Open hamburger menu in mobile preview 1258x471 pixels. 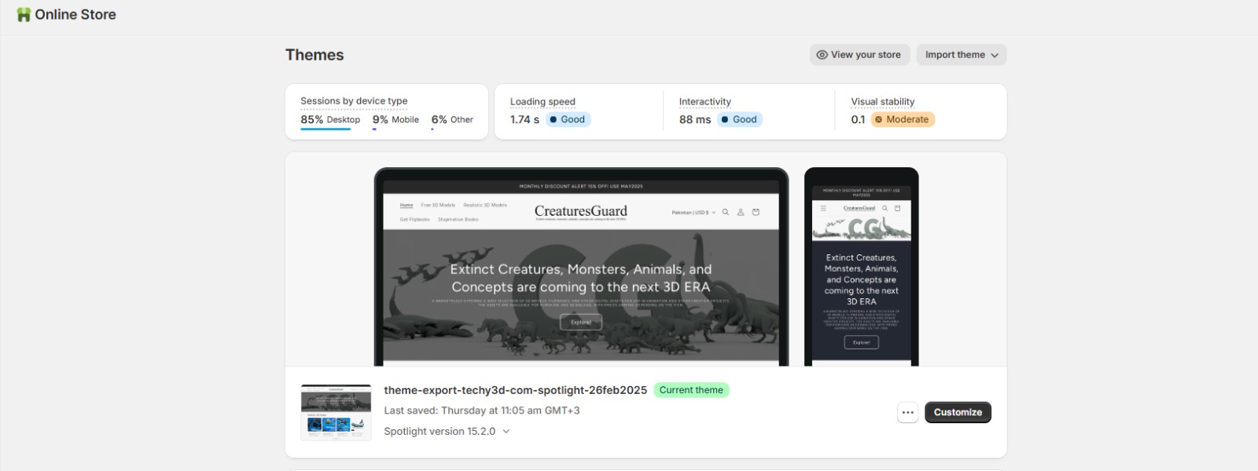(x=823, y=208)
